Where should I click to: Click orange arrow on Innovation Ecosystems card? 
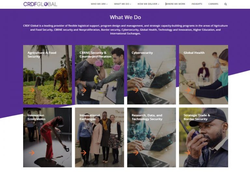point(32,153)
